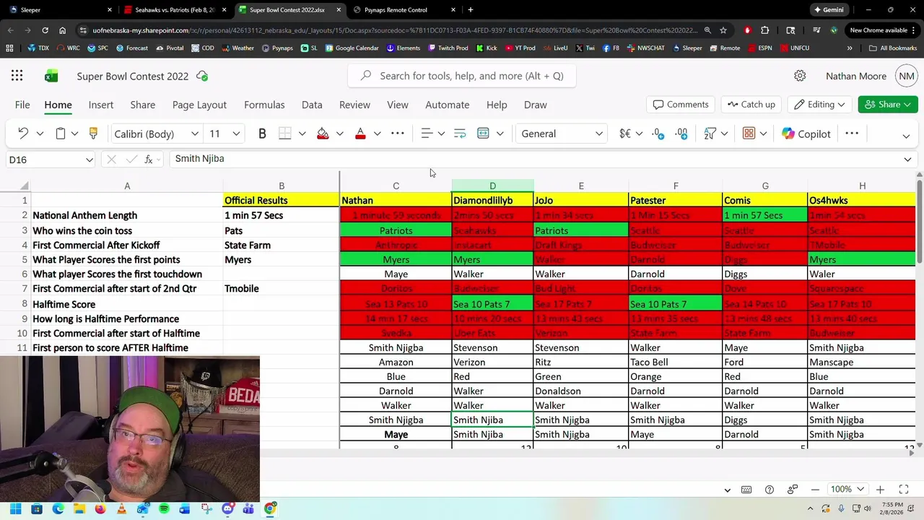
Task: Click the Select All corner triangle
Action: point(25,186)
